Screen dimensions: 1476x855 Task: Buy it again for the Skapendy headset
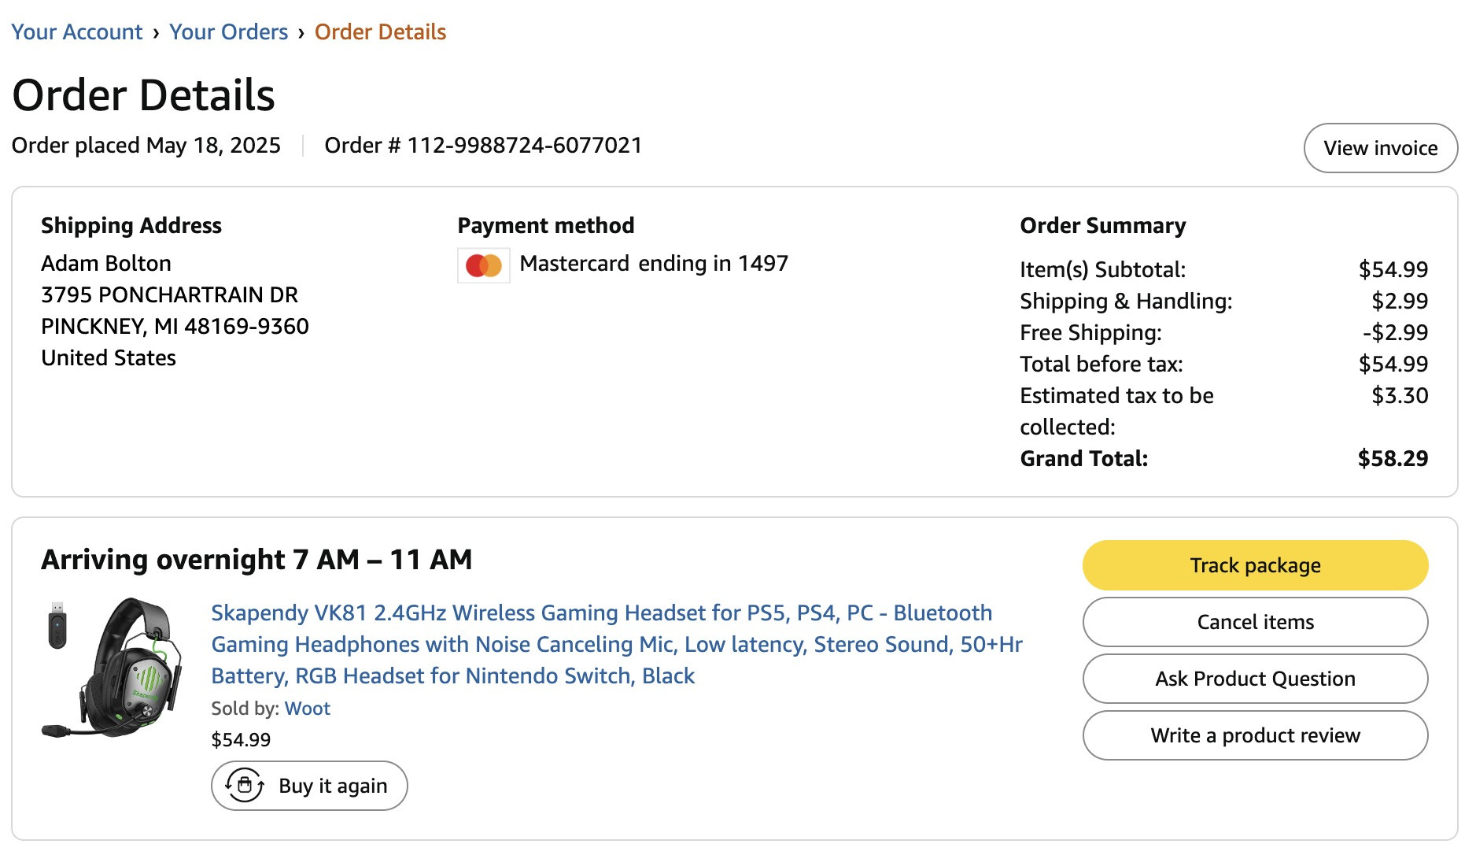click(309, 786)
